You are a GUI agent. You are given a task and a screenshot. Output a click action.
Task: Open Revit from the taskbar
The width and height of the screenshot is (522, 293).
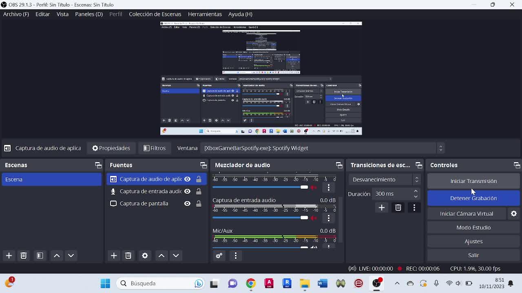(x=287, y=283)
